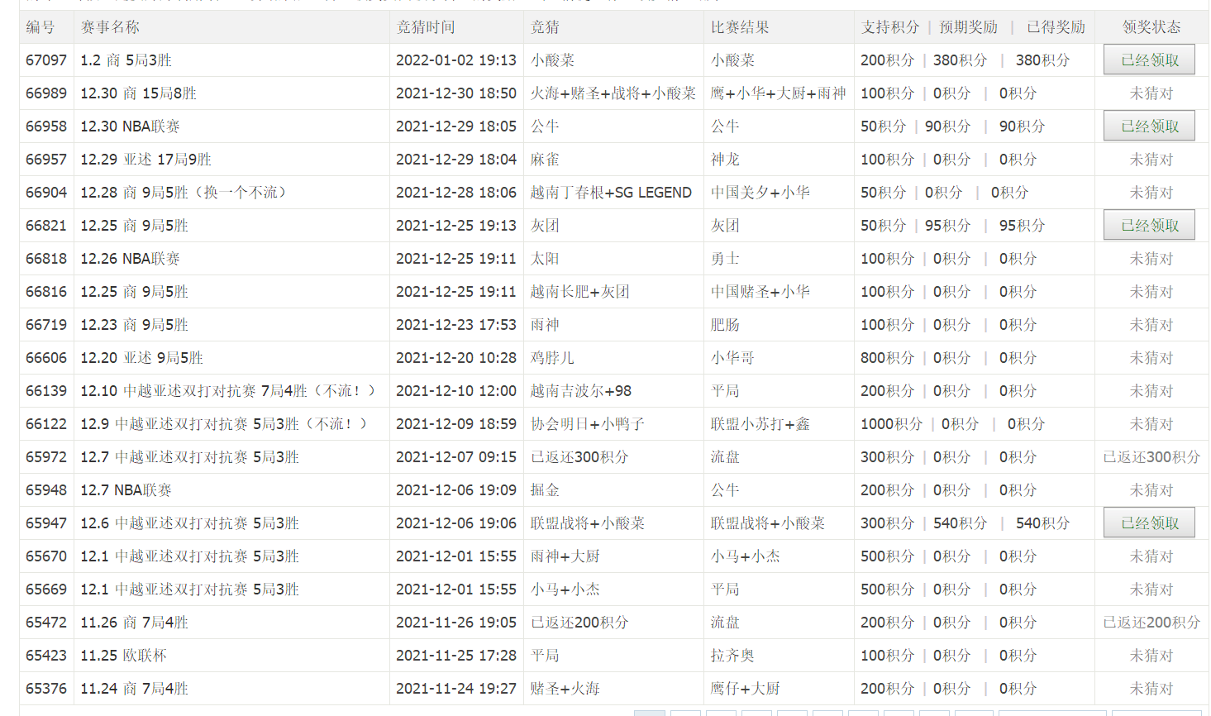This screenshot has width=1211, height=716.
Task: Click 已返还200积分 status in row 65472
Action: [1151, 623]
